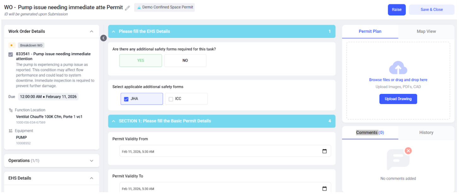Click the Equipment icon in work order details
This screenshot has height=195, width=459.
coord(11,131)
